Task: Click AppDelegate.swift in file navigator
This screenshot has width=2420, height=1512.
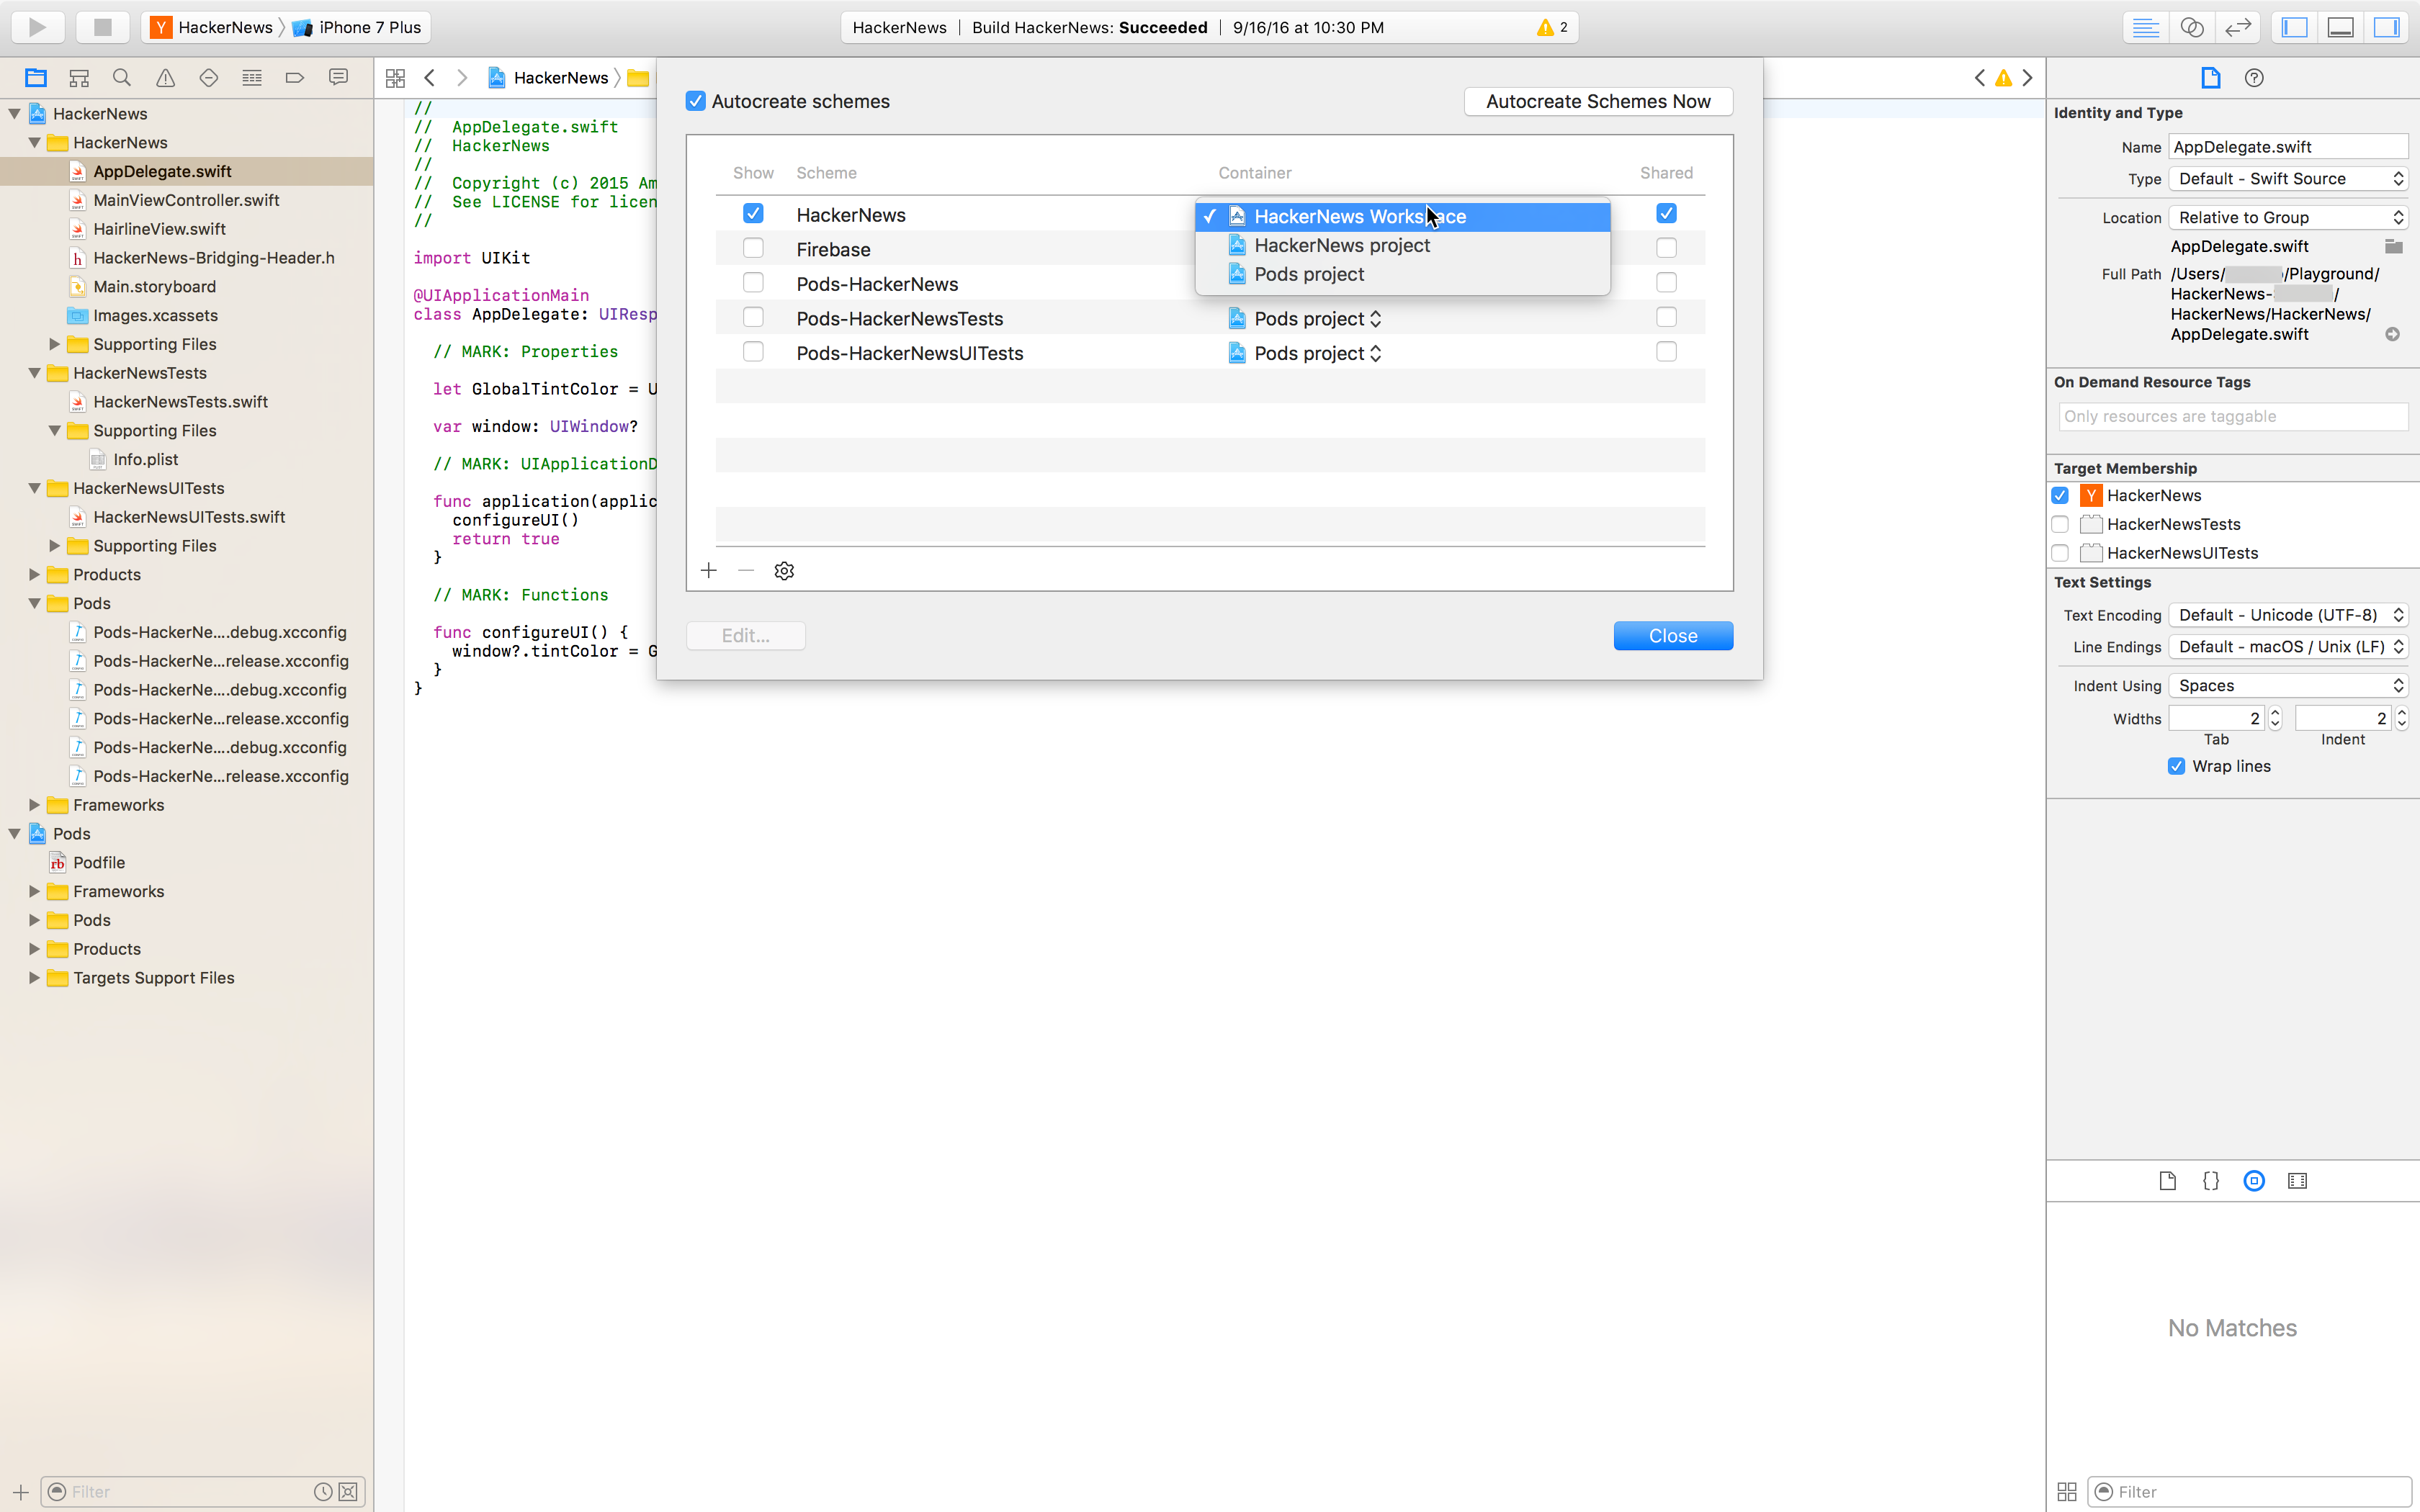Action: click(x=162, y=171)
